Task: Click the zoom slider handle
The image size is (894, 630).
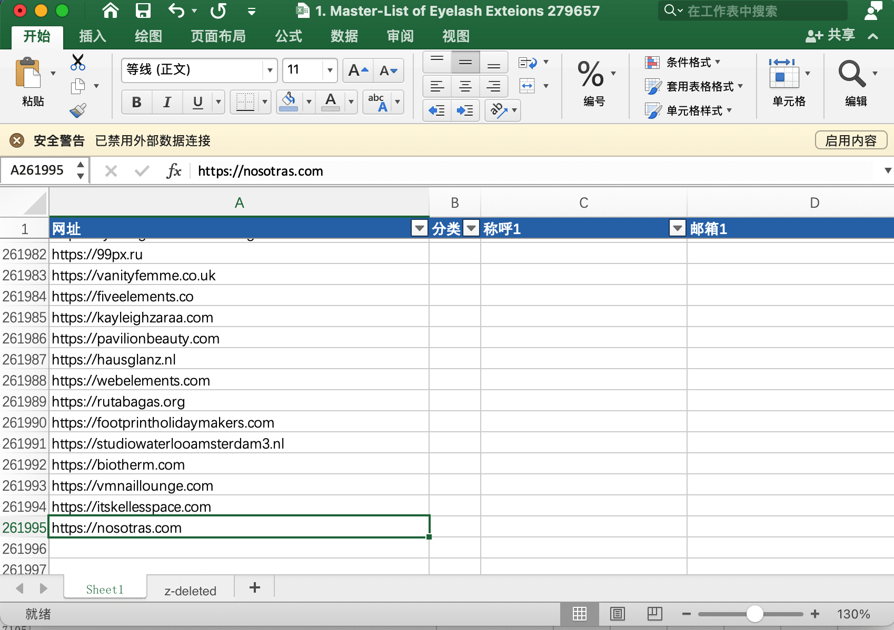Action: [x=754, y=614]
